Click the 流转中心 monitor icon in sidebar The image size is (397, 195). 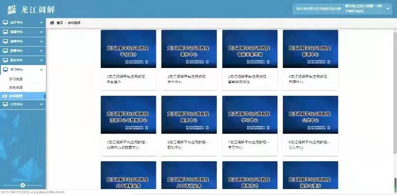coord(5,41)
